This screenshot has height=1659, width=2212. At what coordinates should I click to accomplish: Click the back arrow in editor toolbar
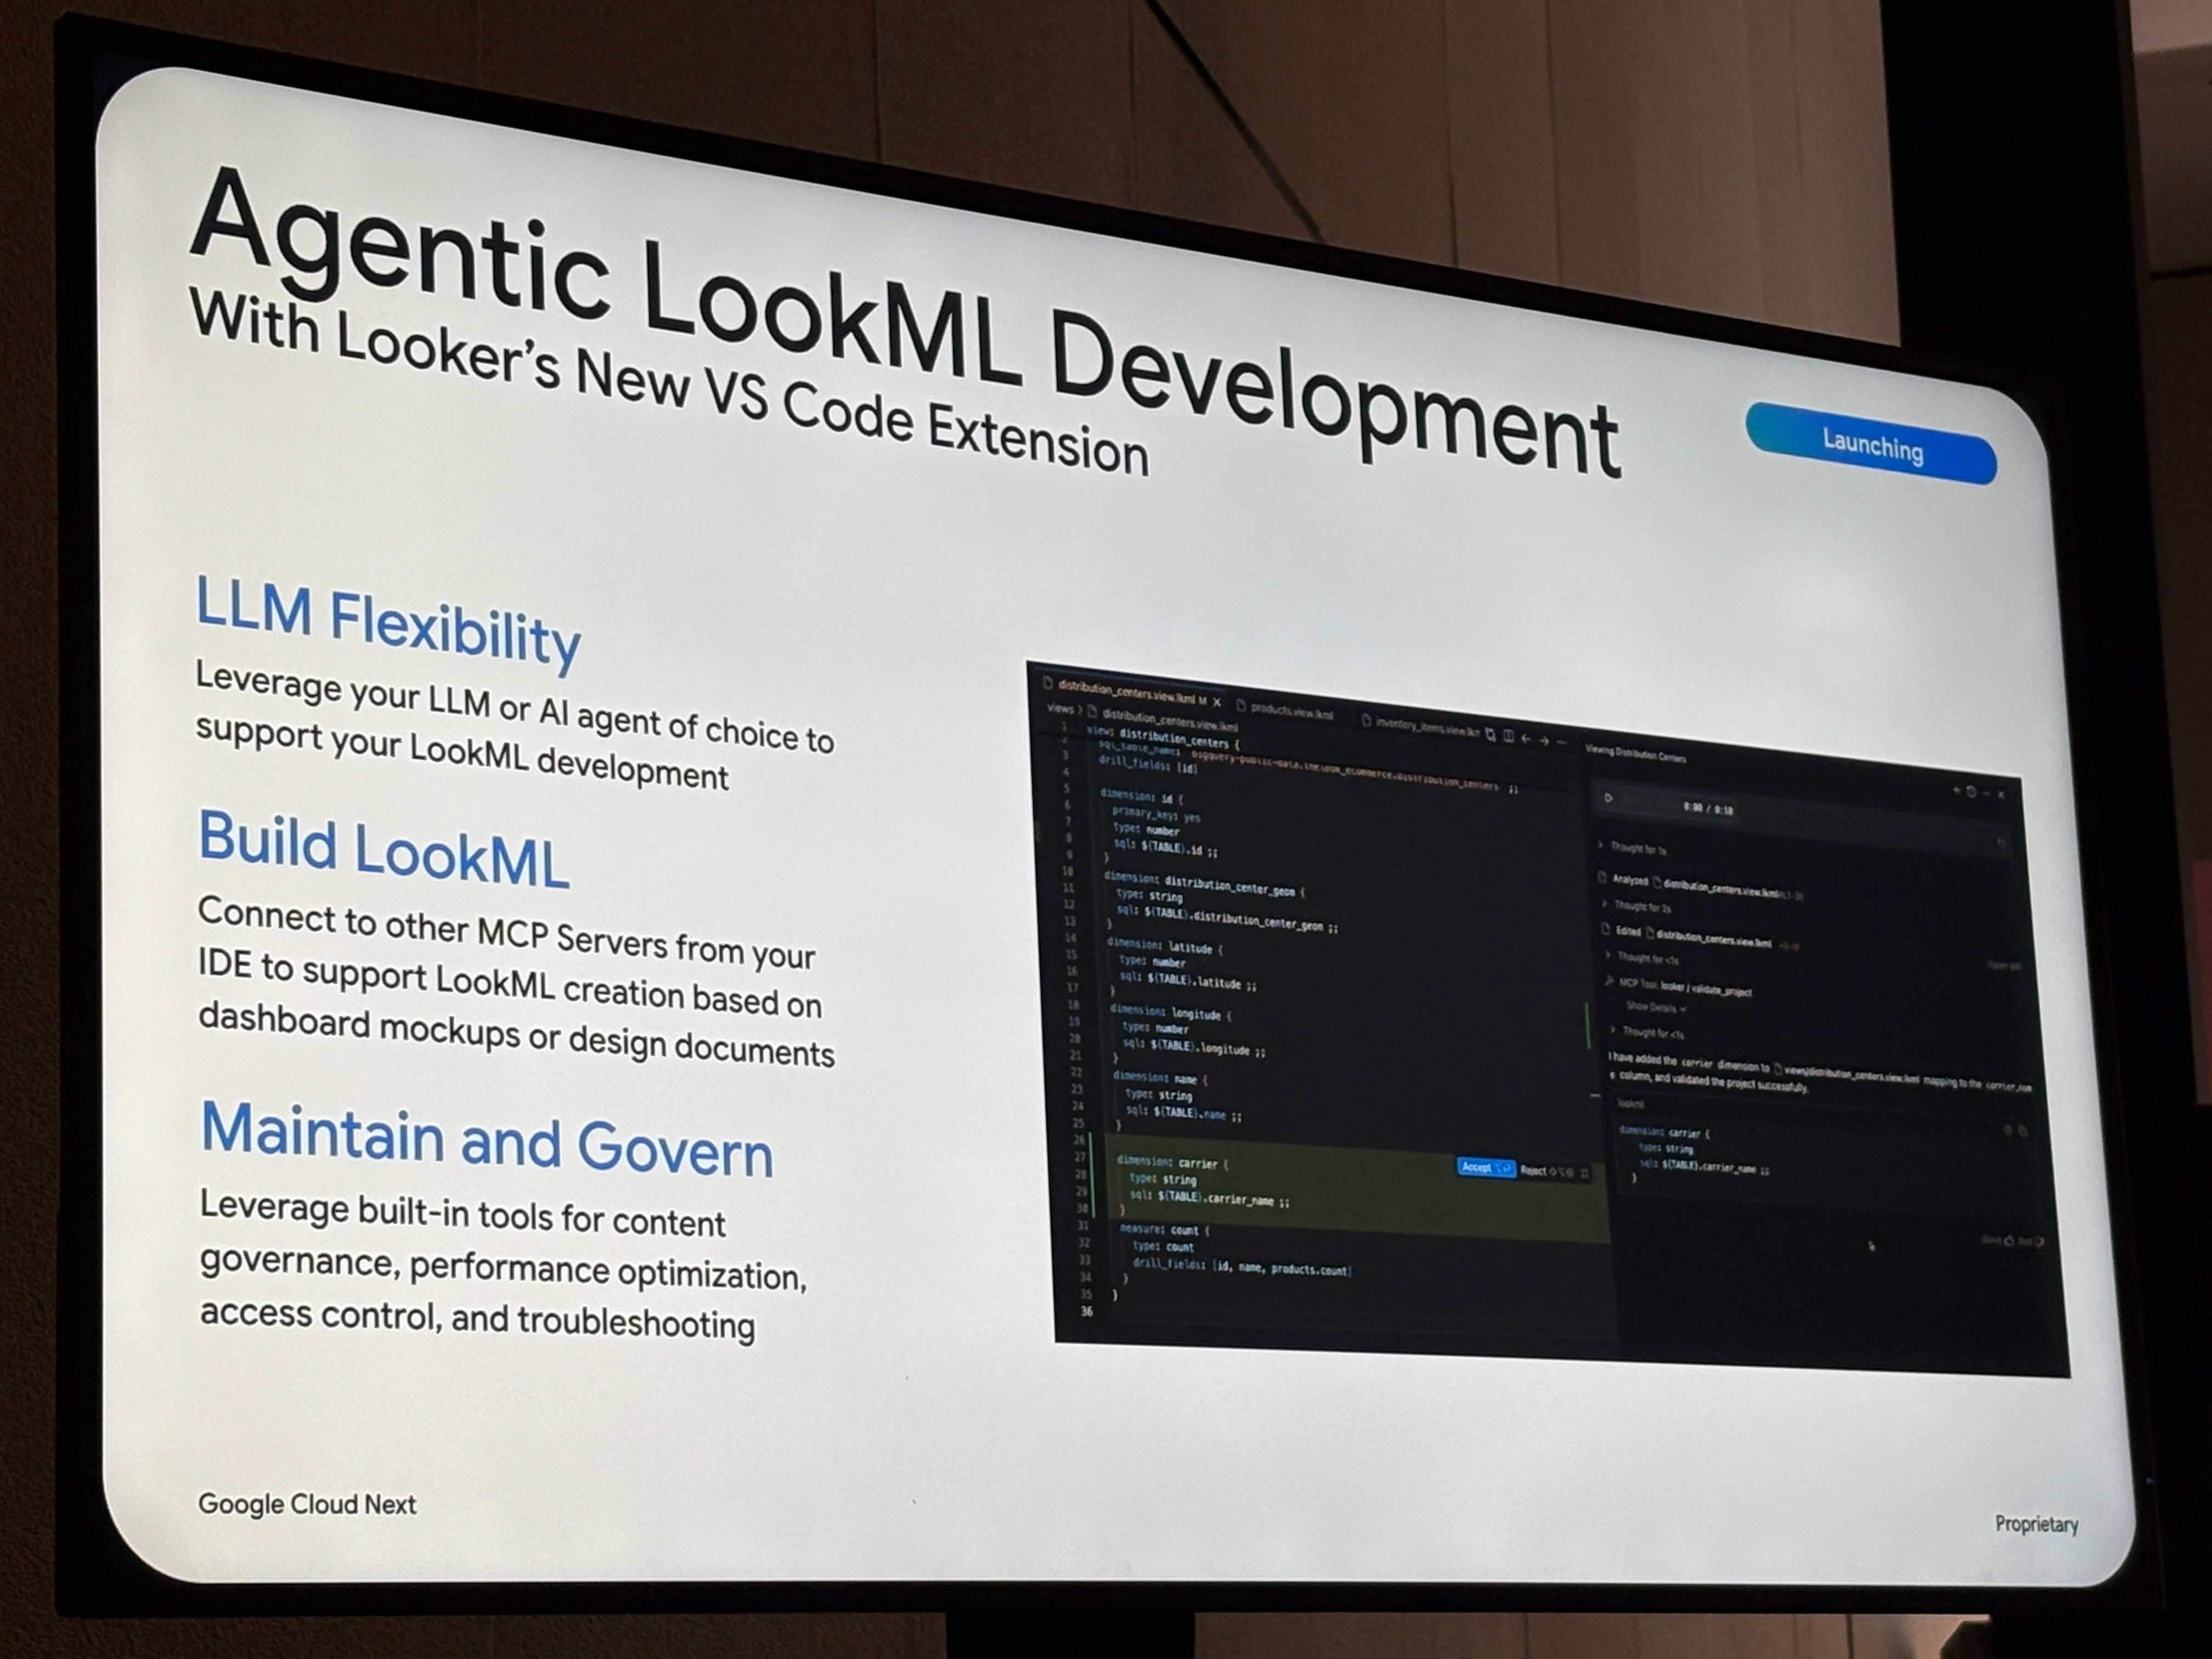[1526, 739]
